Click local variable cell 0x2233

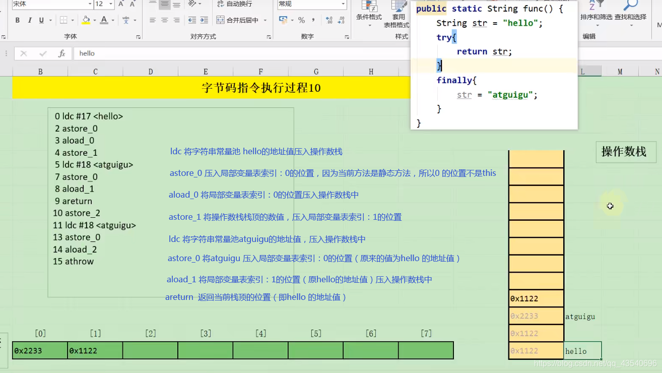click(40, 350)
